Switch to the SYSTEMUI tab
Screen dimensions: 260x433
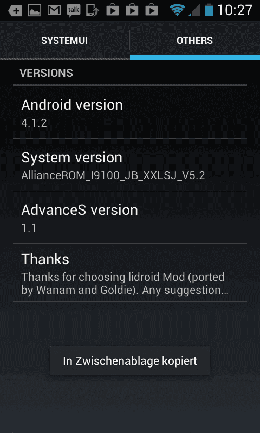[x=64, y=41]
